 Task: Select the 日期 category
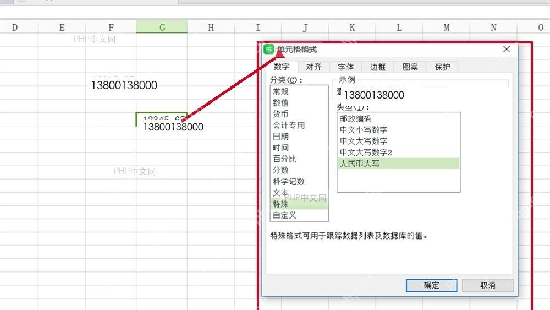click(299, 136)
